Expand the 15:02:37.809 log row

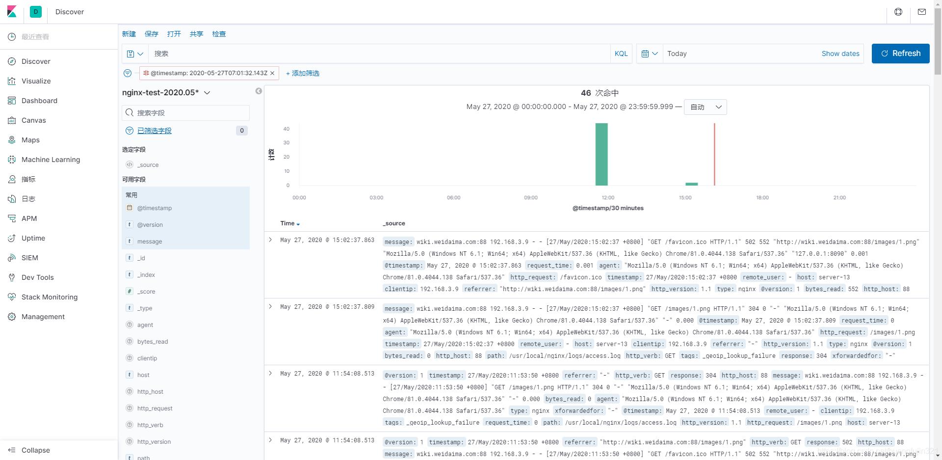(x=270, y=307)
